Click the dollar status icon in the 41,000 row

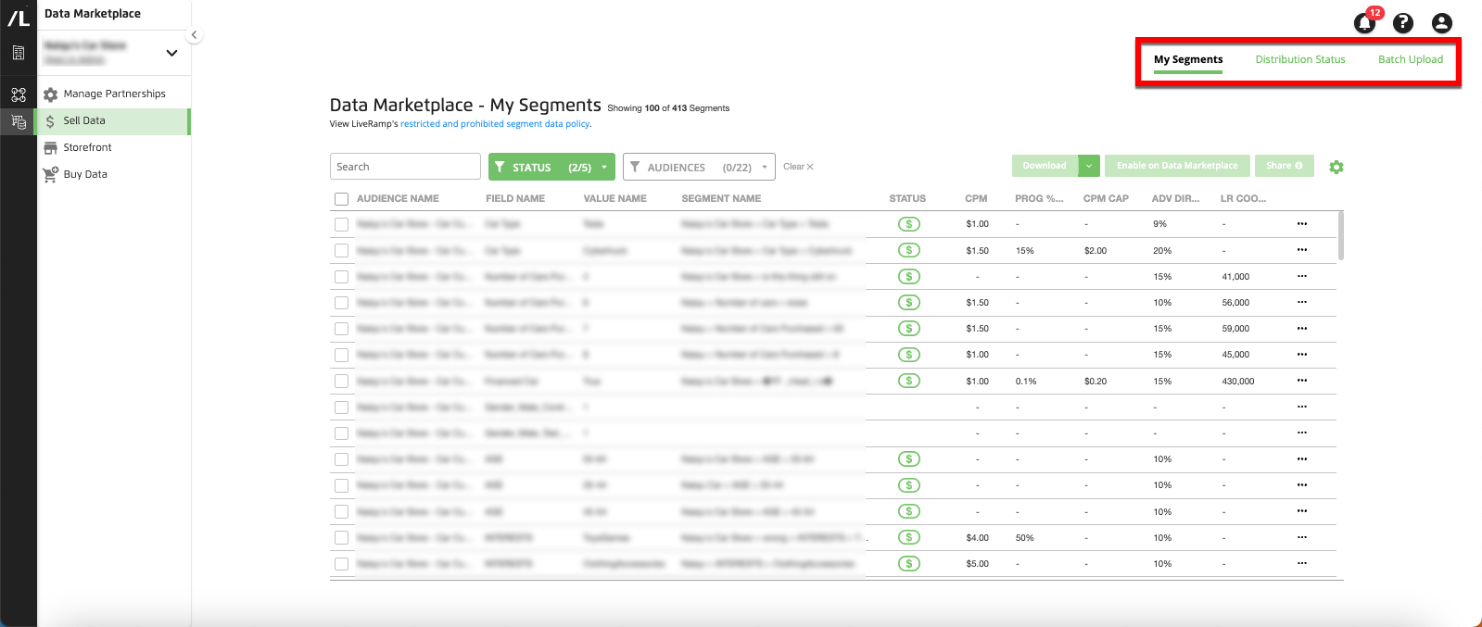[x=909, y=276]
